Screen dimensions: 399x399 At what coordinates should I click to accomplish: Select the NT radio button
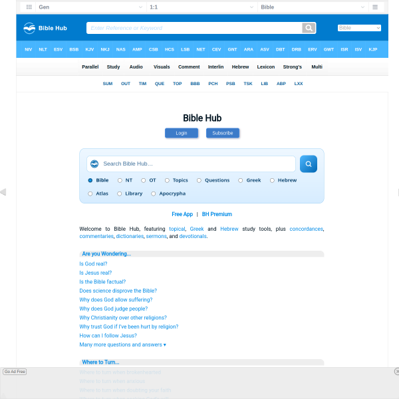[x=120, y=180]
